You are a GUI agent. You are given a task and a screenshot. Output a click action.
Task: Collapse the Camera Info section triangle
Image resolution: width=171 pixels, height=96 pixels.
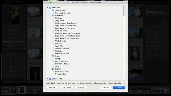coord(48,79)
